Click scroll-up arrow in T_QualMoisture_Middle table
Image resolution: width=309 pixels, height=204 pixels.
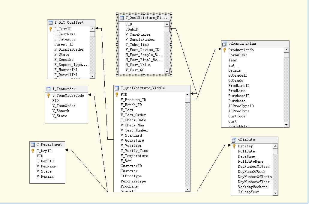(187, 95)
